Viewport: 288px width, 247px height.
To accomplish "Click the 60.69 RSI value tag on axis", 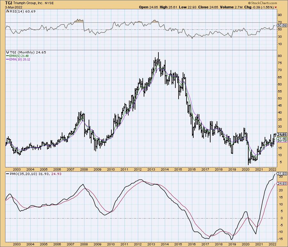I will pyautogui.click(x=282, y=26).
